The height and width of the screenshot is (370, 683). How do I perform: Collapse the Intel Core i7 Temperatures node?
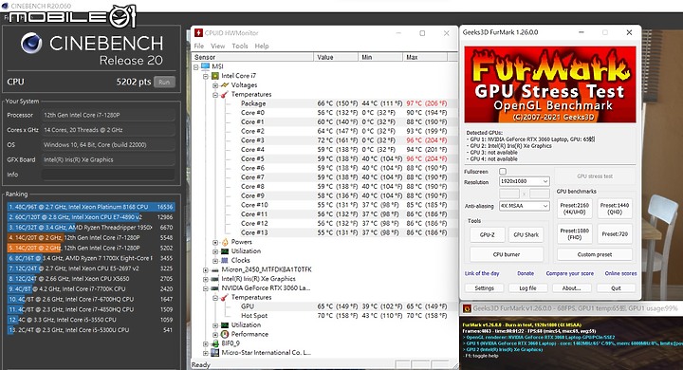[215, 94]
